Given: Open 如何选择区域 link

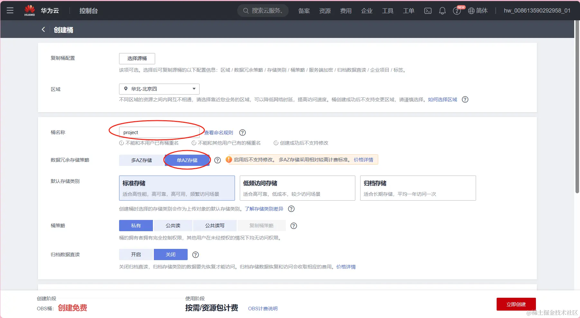Looking at the screenshot, I should (x=442, y=100).
